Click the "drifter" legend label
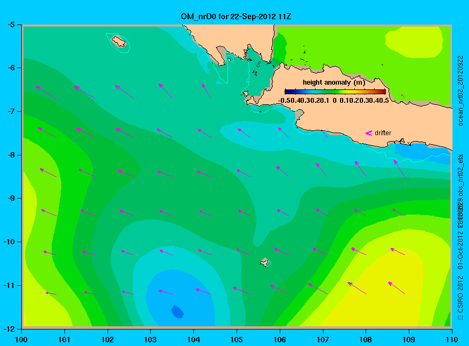Viewport: 469px width, 346px height. pos(383,133)
